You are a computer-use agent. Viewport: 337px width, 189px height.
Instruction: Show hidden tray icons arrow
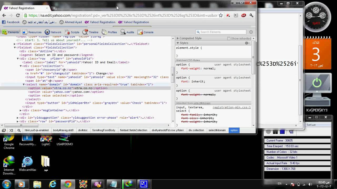286,184
